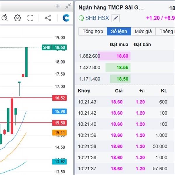Click the 57.600 volume cell

(160, 169)
